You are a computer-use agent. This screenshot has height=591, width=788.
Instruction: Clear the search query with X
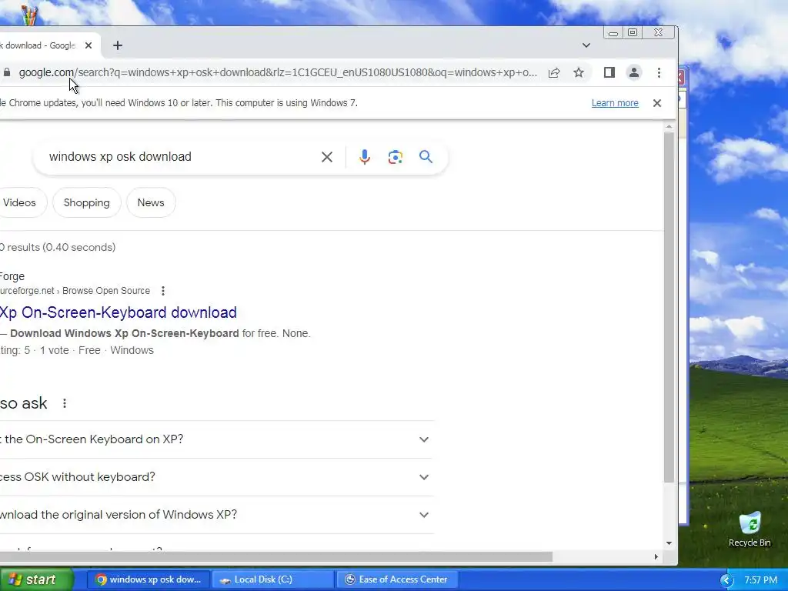pyautogui.click(x=326, y=157)
